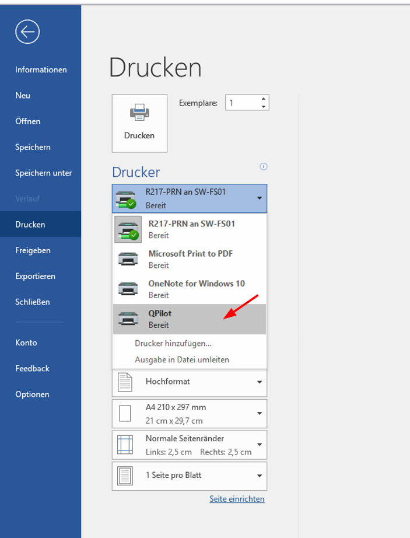Click the Hochformat page orientation icon
The width and height of the screenshot is (410, 538).
[125, 382]
